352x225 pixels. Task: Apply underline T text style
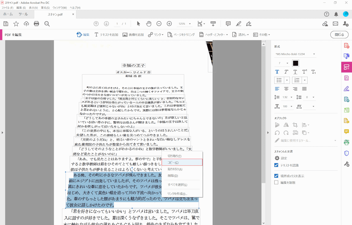(295, 72)
